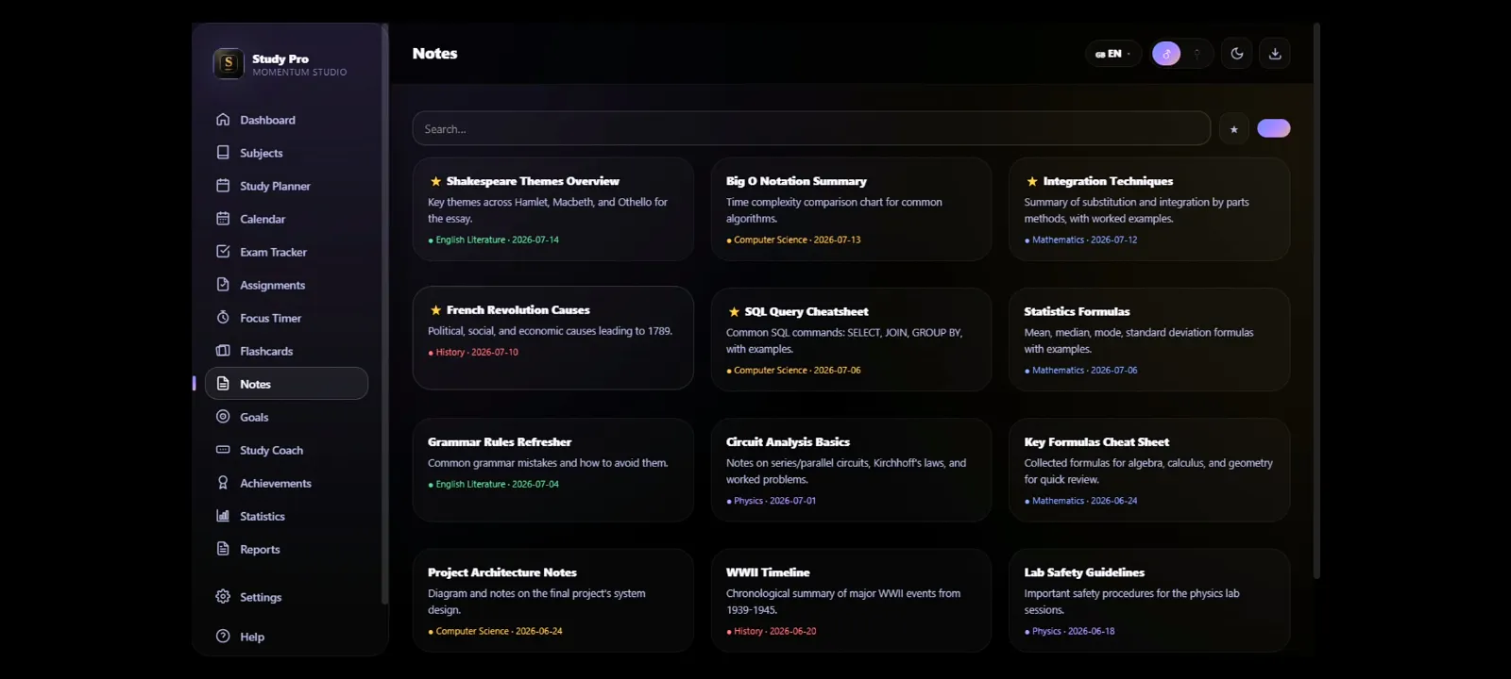Toggle the favorites star filter
This screenshot has width=1511, height=679.
(1233, 129)
